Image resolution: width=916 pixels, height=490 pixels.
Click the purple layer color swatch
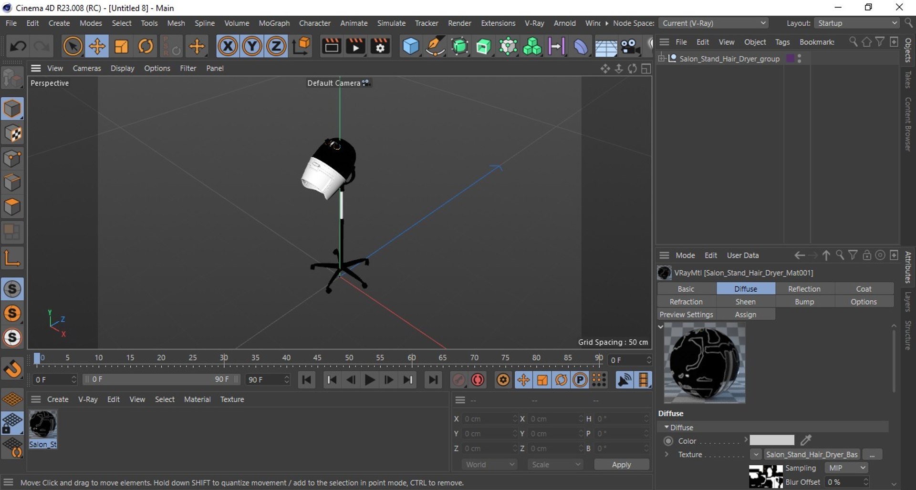(790, 58)
